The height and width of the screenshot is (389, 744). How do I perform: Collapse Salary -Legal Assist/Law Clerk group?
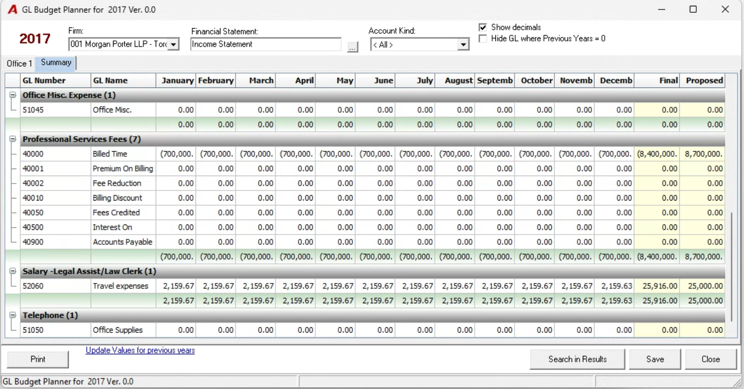point(13,271)
